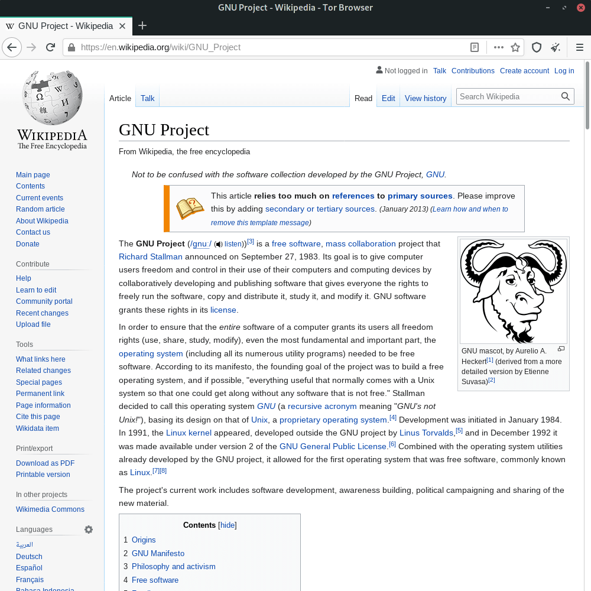Screen dimensions: 591x591
Task: Click recursive acronym link
Action: (x=322, y=407)
